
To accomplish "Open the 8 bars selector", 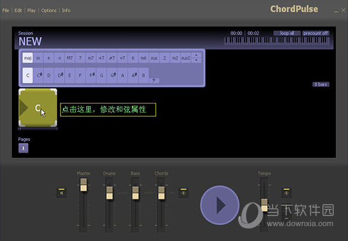I will (321, 84).
